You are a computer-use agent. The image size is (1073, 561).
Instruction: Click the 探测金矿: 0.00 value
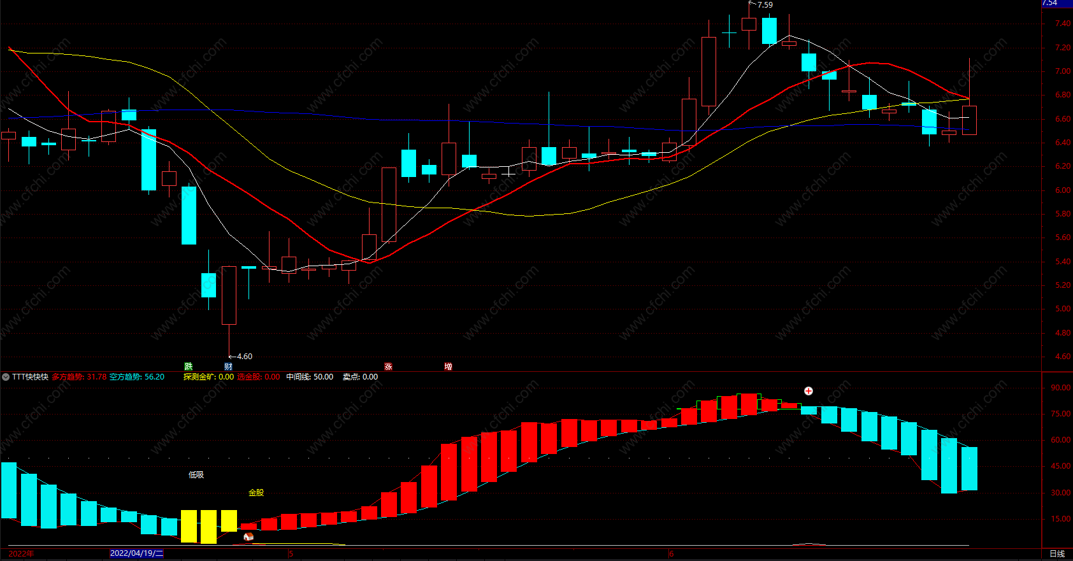click(208, 377)
